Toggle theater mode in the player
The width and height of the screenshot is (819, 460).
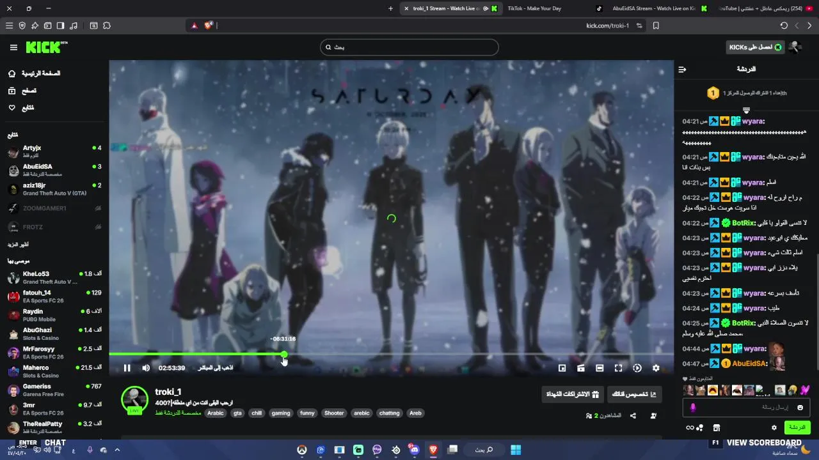coord(600,368)
